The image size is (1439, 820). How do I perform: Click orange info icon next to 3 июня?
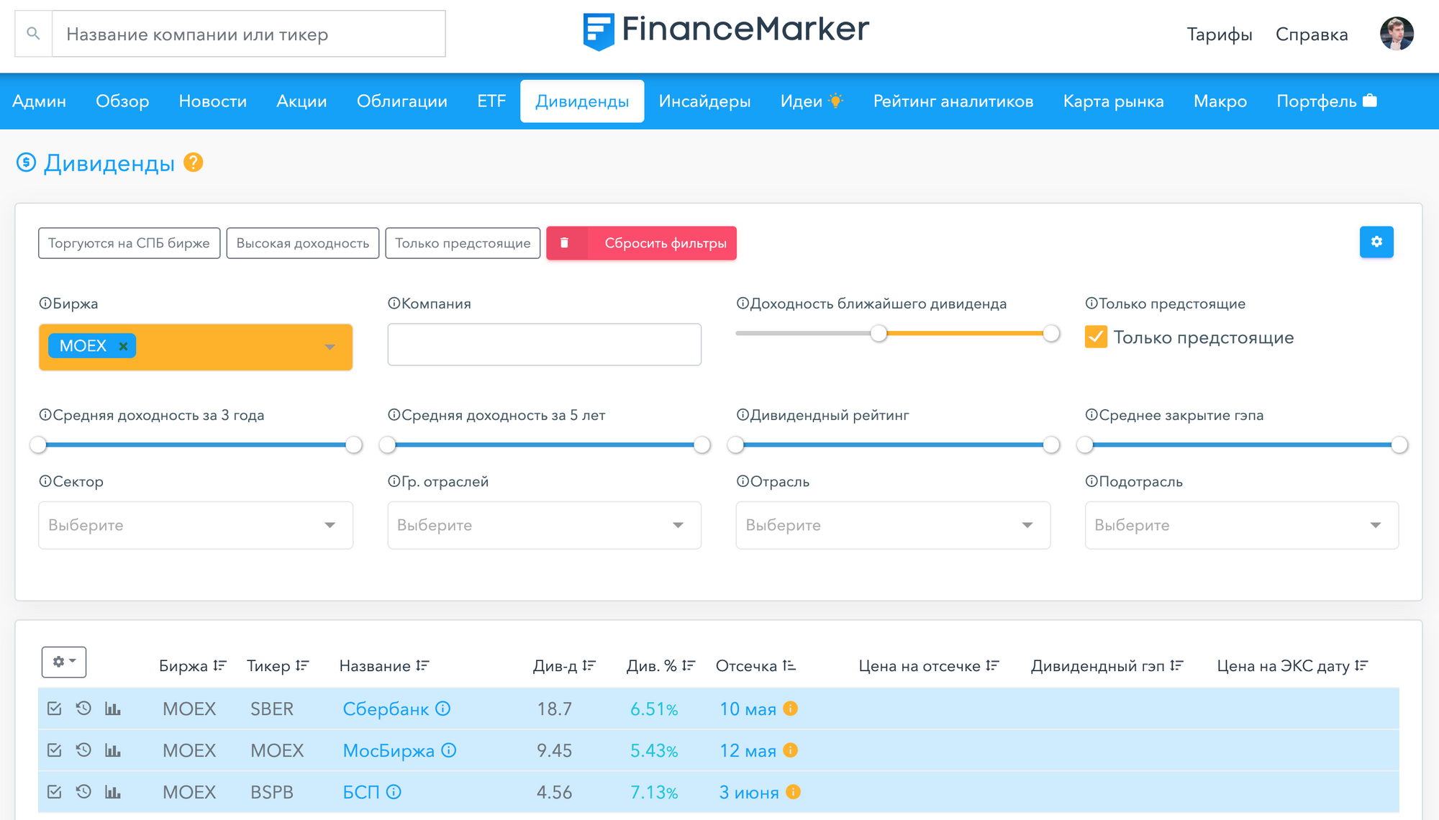(x=793, y=792)
